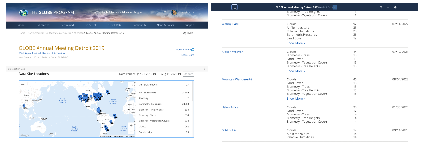Open the Community menu

tap(139, 25)
